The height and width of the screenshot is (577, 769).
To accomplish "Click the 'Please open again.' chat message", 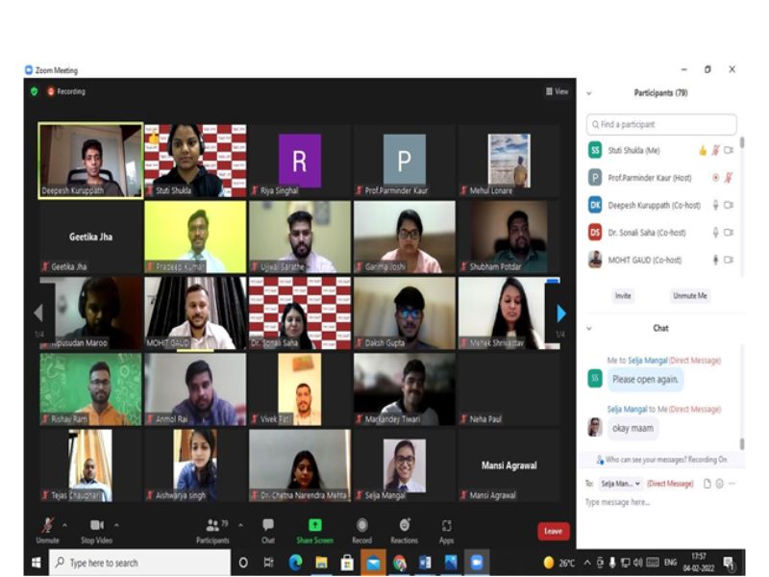I will coord(645,379).
